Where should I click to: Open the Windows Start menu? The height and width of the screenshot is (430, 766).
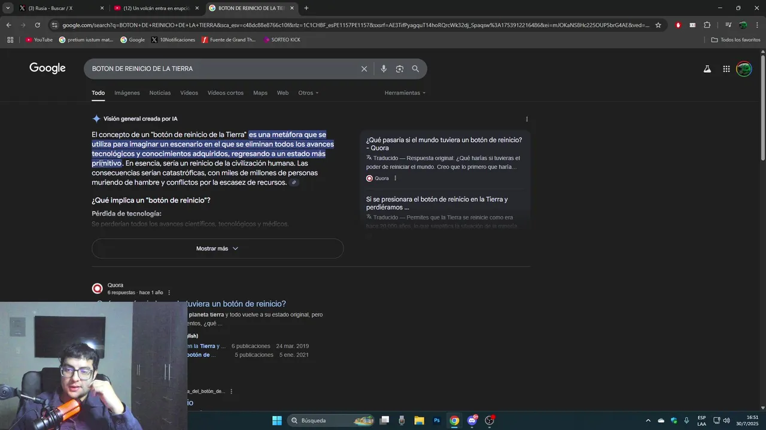(277, 420)
